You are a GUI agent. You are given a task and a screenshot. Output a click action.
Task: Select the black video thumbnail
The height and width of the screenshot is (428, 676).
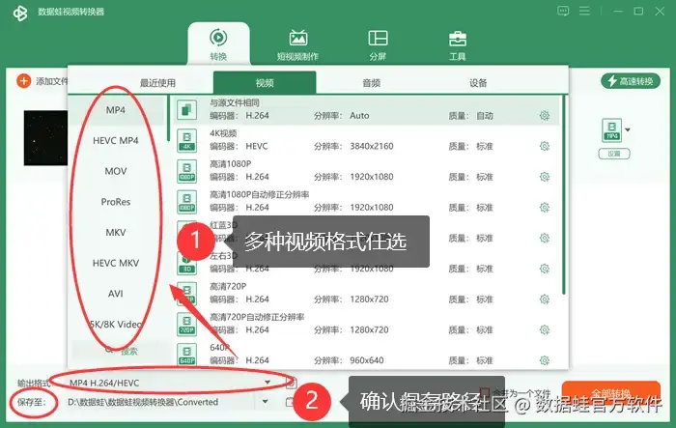click(x=45, y=138)
